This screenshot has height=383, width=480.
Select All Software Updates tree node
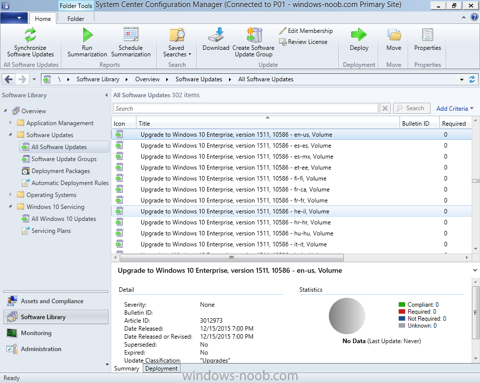pyautogui.click(x=64, y=147)
